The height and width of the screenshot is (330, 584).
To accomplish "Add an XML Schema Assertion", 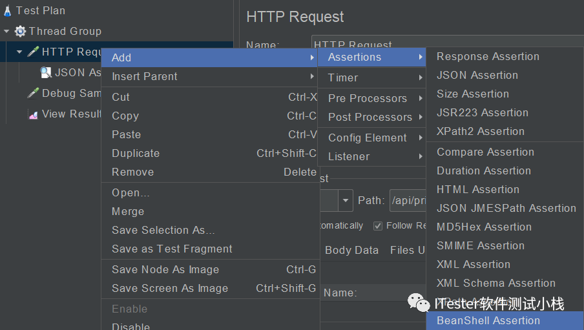I will coord(505,283).
